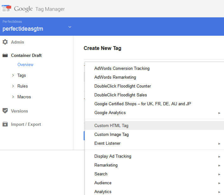Open Event Listener submenu arrow
Viewport: 224px width, 195px height.
coord(219,144)
